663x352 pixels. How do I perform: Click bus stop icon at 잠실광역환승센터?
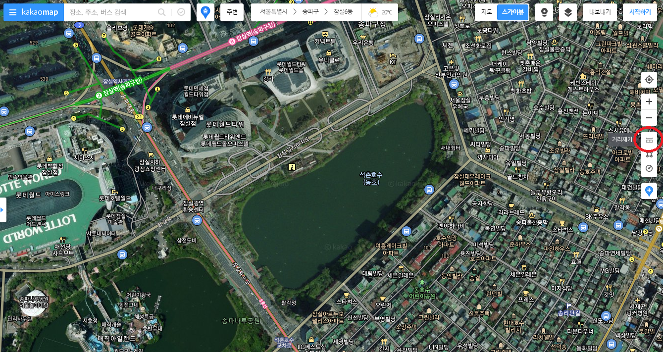[x=197, y=220]
